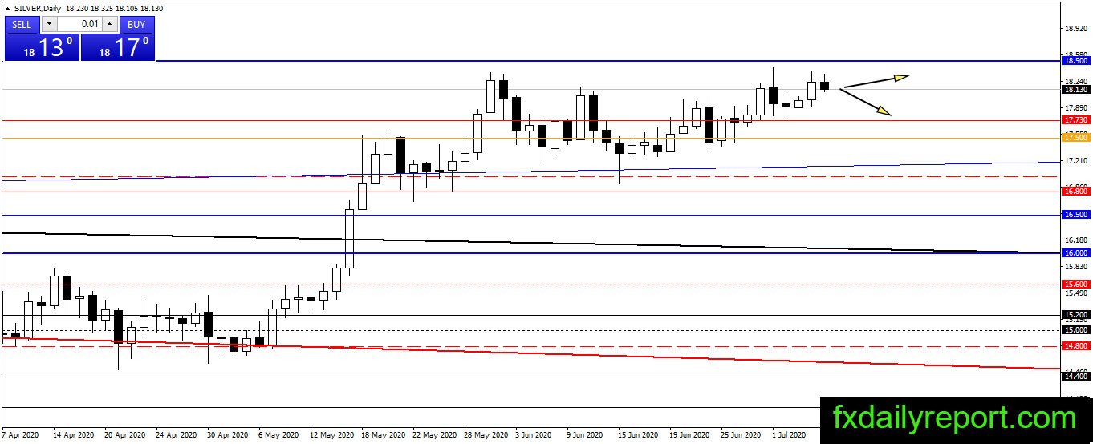Click the 15 Jun 2020 date label
Viewport: 1093px width, 444px height.
(x=640, y=435)
